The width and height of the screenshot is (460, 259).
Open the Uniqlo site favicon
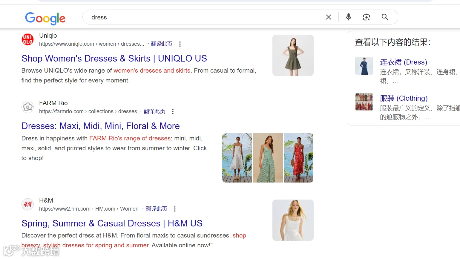pyautogui.click(x=28, y=39)
